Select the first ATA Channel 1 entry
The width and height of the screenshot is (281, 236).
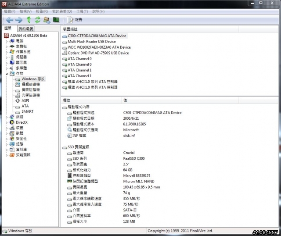[x=79, y=70]
